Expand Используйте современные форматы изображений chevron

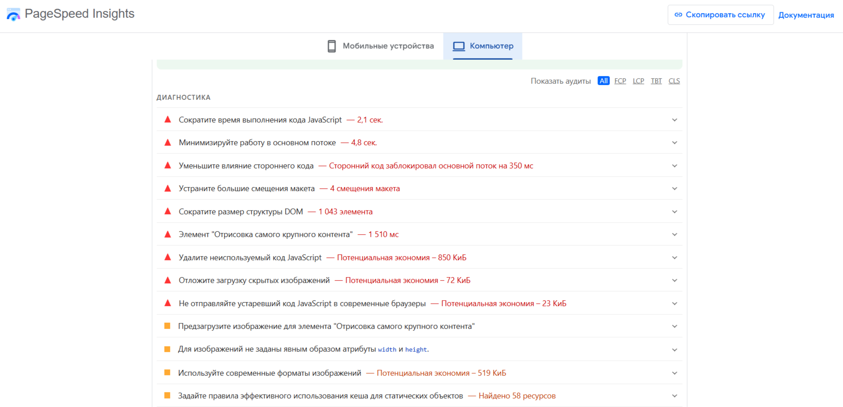point(674,373)
